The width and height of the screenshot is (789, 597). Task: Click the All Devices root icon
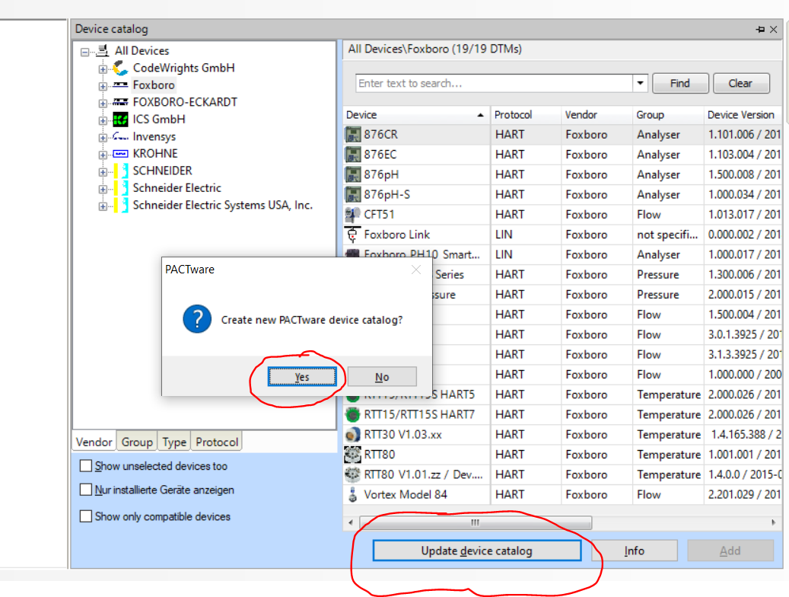[103, 50]
